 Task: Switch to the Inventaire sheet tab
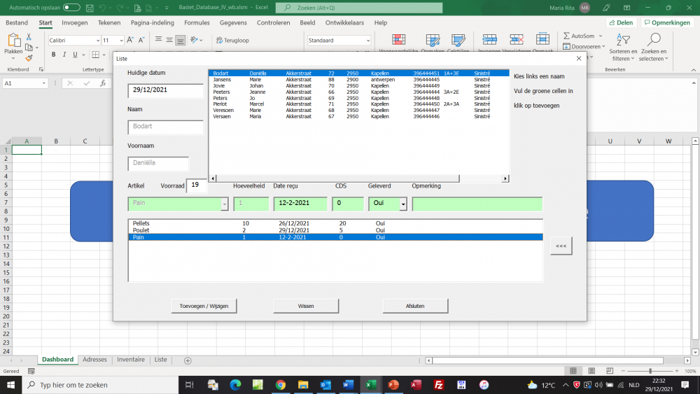point(130,360)
